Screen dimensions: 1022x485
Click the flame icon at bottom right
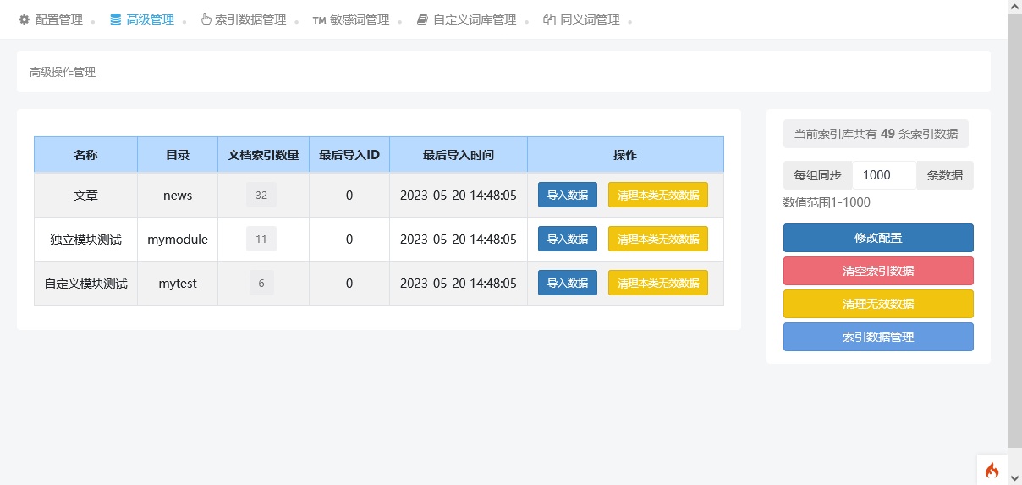992,470
